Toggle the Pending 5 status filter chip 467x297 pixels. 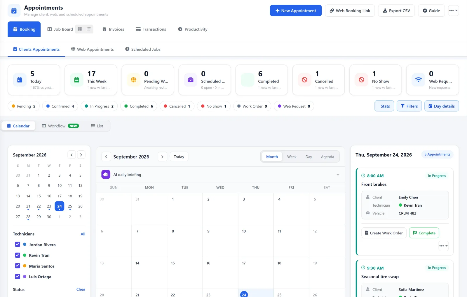[24, 106]
